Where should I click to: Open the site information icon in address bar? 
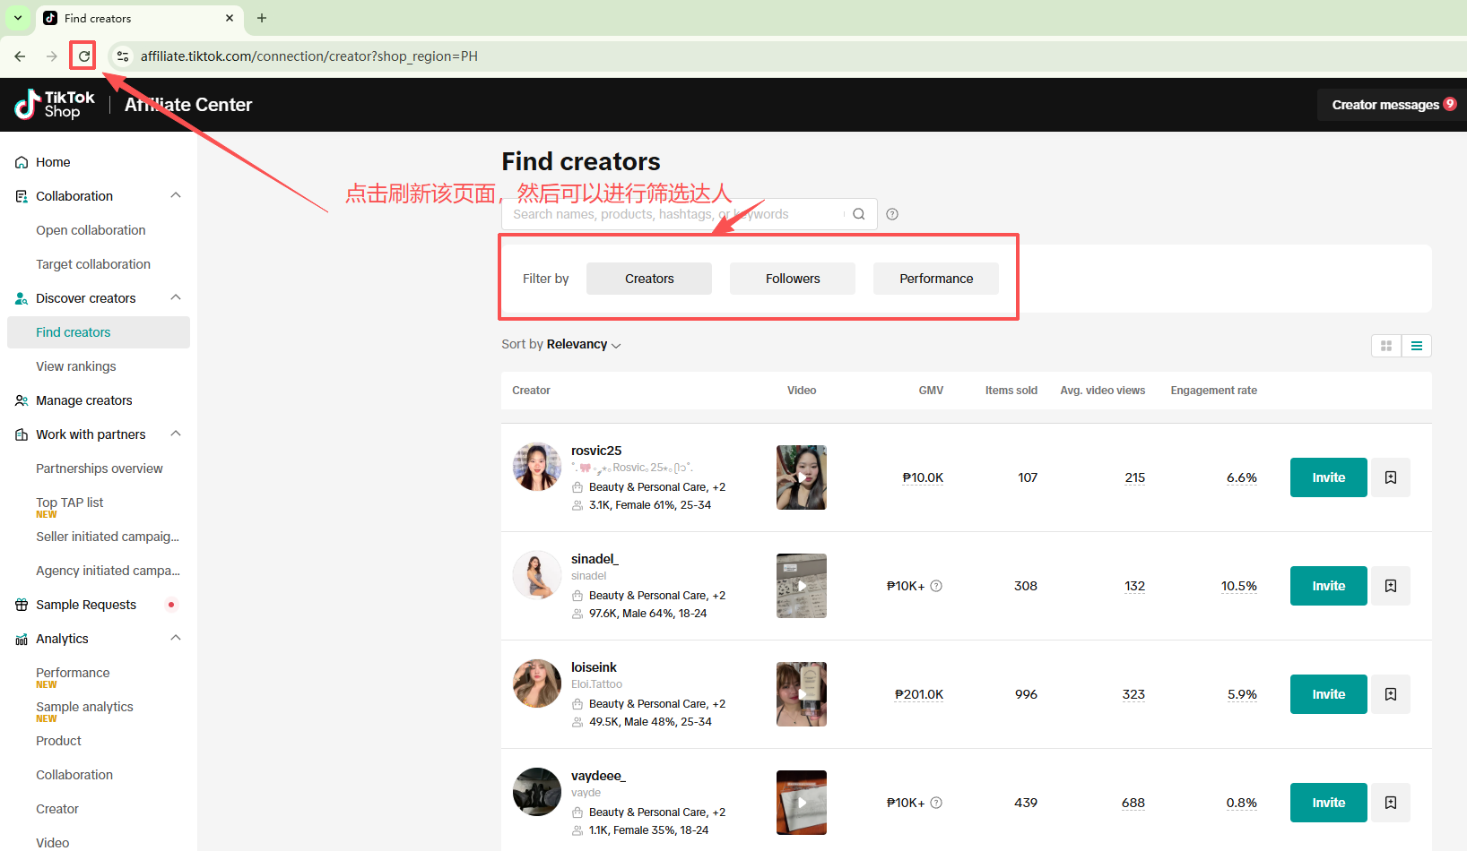(123, 56)
